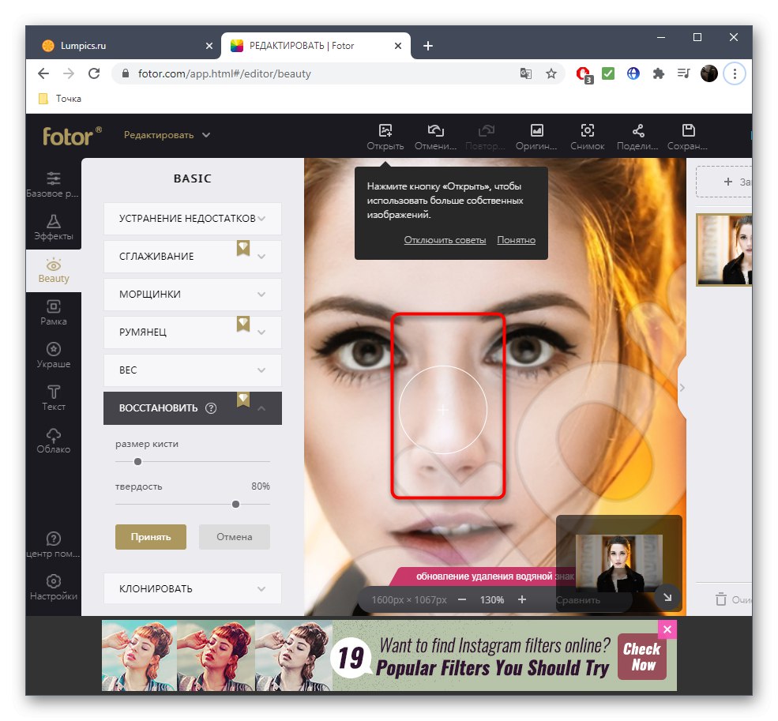Open the Украше stickers panel
778x721 pixels.
click(x=53, y=355)
